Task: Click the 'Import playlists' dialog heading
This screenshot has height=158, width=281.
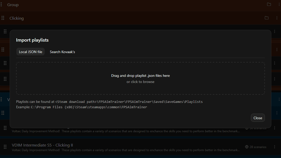Action: pyautogui.click(x=32, y=40)
